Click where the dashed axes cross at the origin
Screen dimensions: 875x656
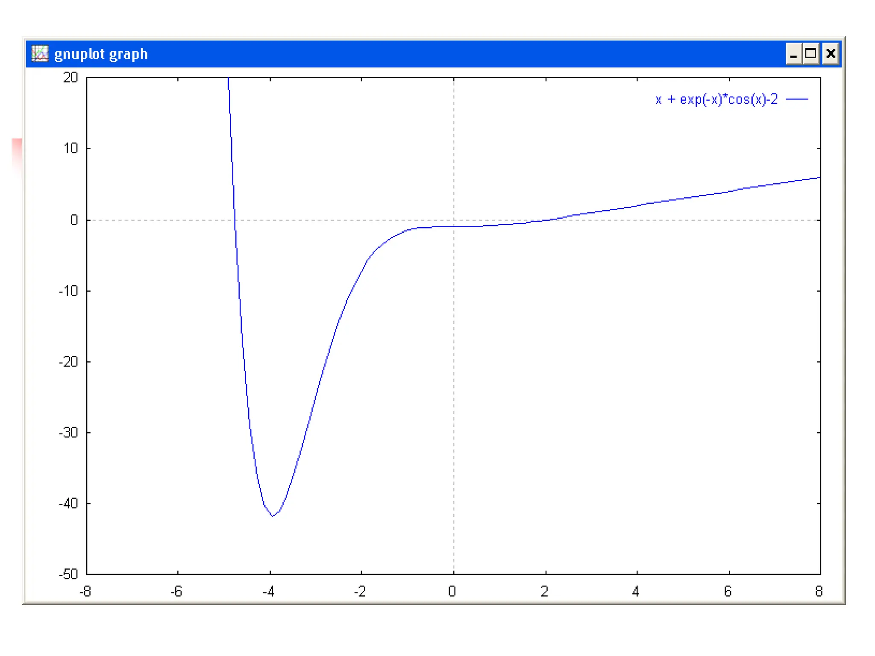pos(454,220)
